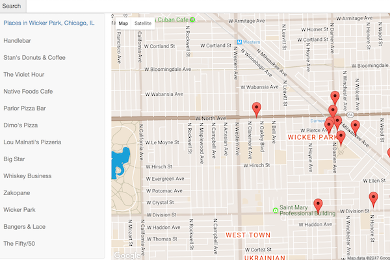Click the WEST TOWN neighborhood label
This screenshot has width=390, height=260.
click(248, 235)
